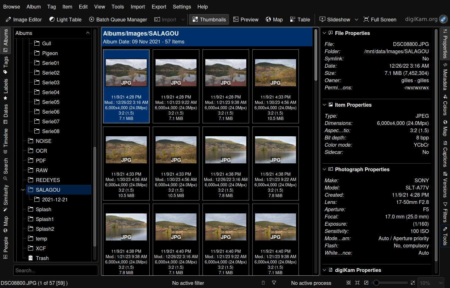
Task: Click the thumbnail zoom slider handle
Action: [376, 283]
